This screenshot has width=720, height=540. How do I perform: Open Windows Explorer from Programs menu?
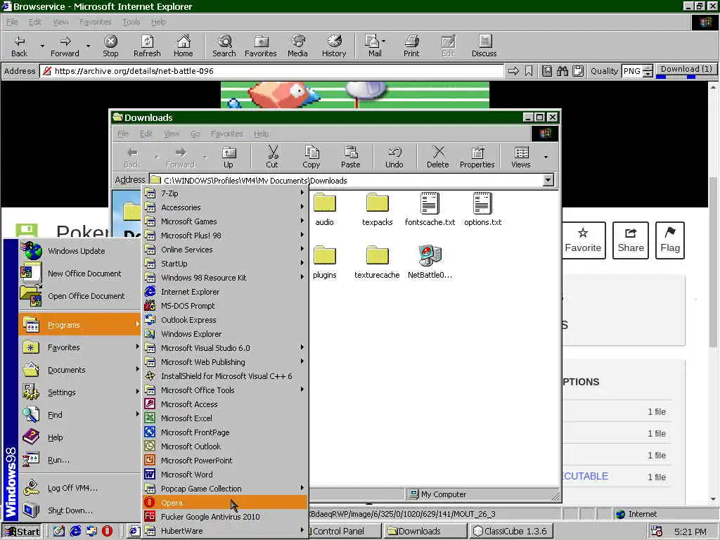[224, 334]
